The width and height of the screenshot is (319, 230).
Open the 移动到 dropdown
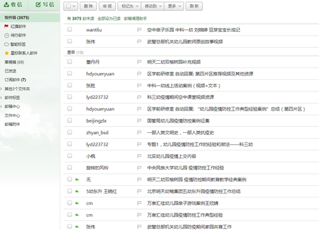[152, 6]
